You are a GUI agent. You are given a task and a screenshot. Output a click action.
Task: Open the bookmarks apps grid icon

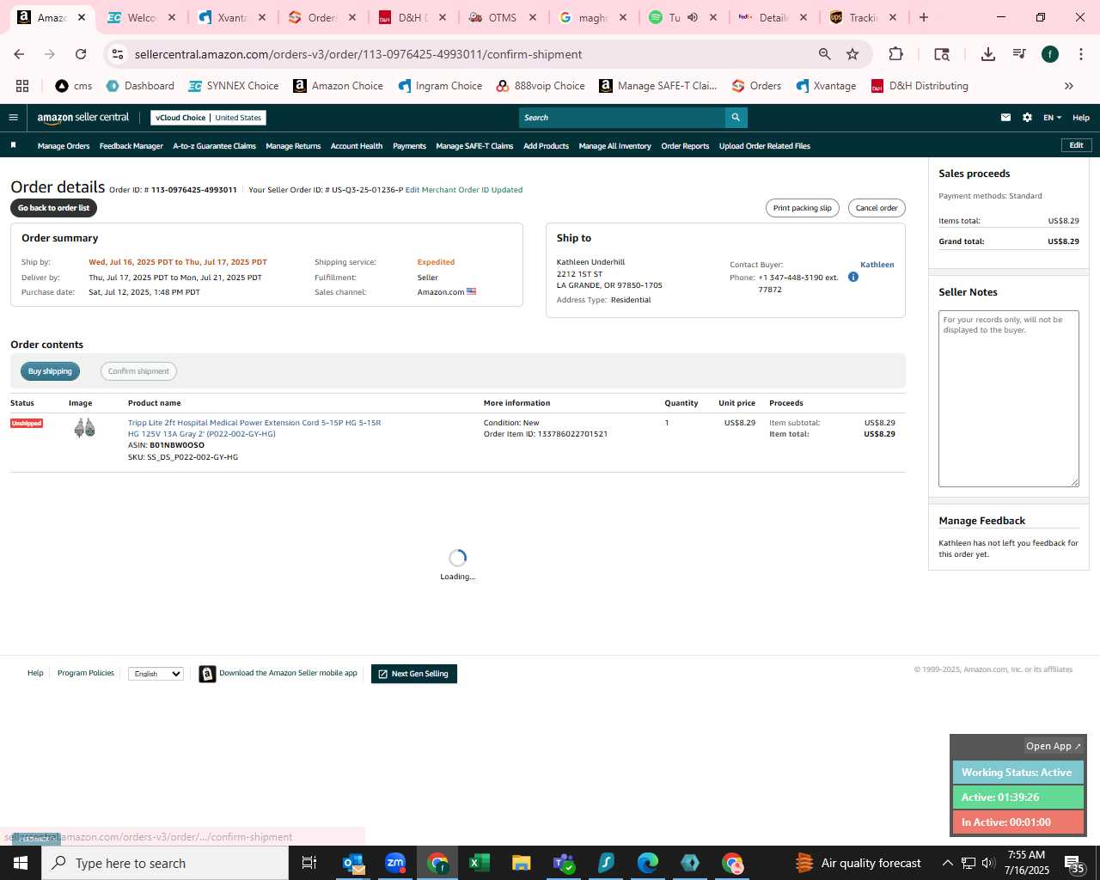pos(22,86)
